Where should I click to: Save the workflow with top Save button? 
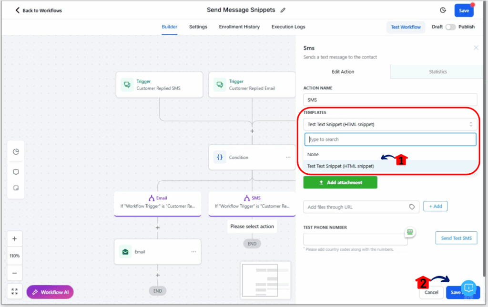pyautogui.click(x=464, y=10)
